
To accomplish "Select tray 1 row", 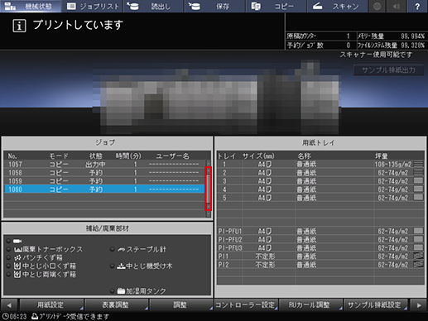I will [x=320, y=165].
